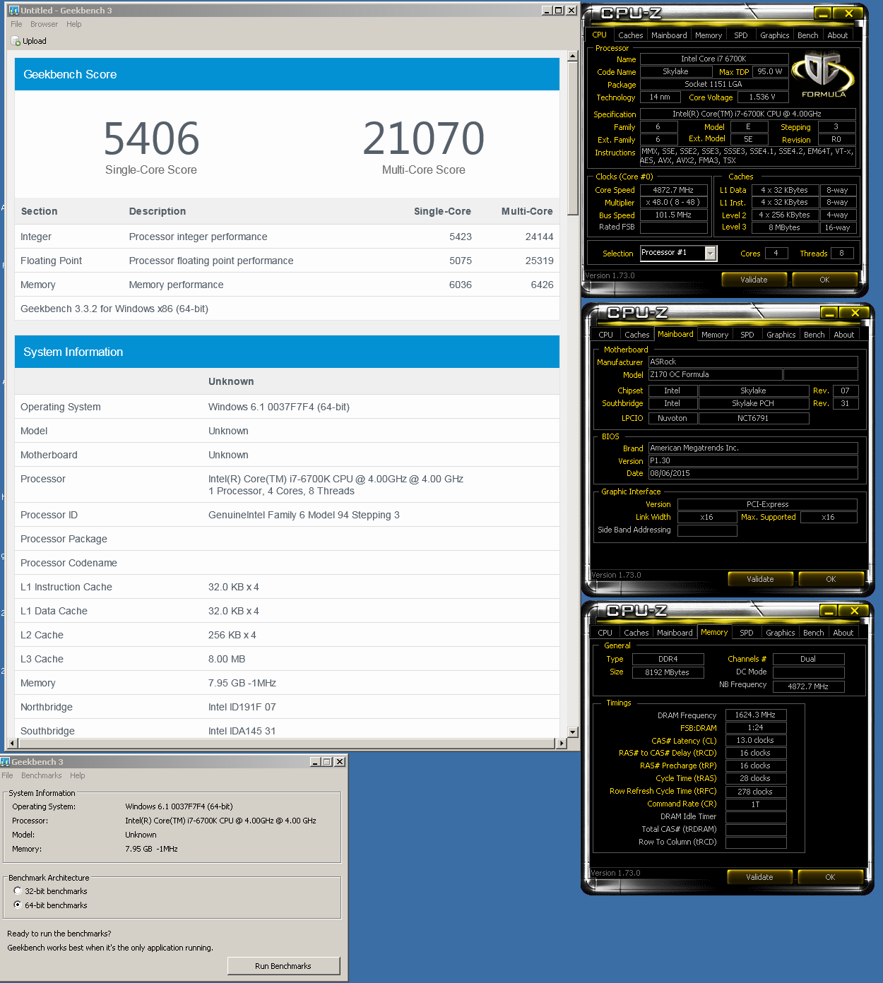Click the Geekbench app icon in the Untitled window title bar
883x983 pixels.
click(x=13, y=11)
